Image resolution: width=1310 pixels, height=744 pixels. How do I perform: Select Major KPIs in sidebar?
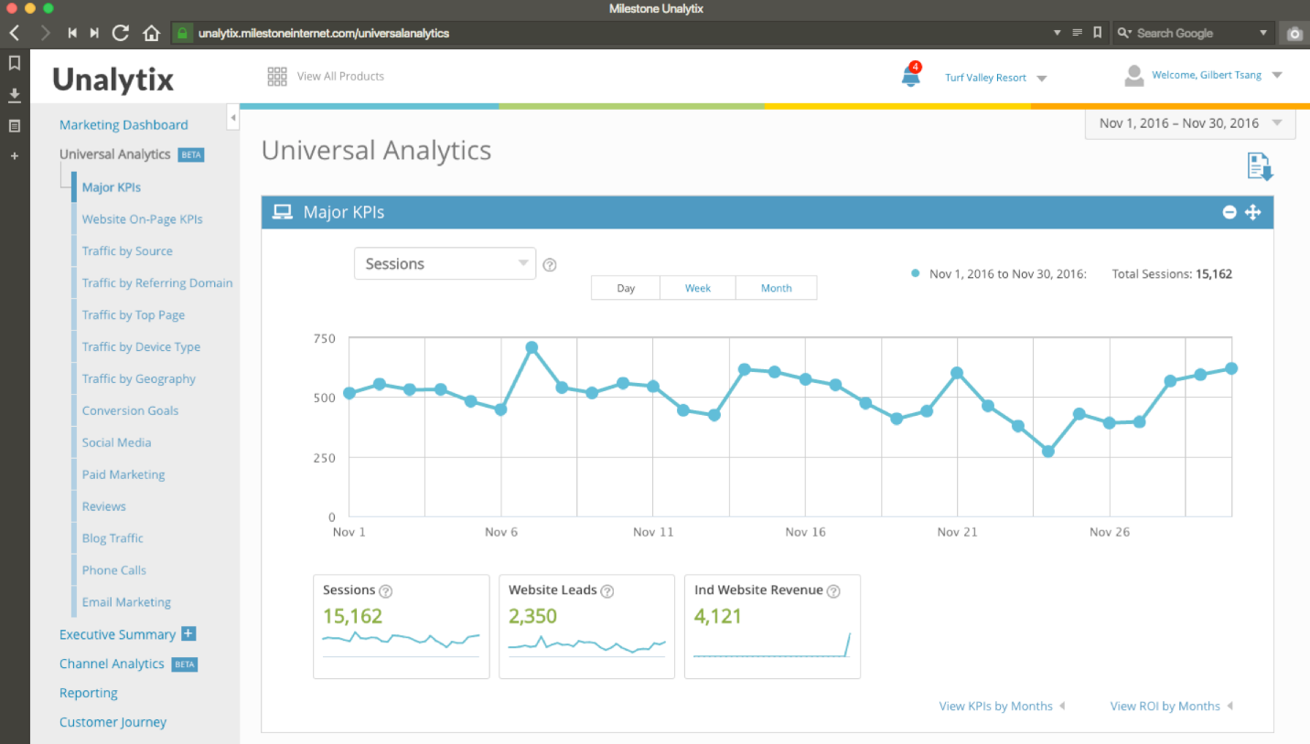(x=112, y=187)
